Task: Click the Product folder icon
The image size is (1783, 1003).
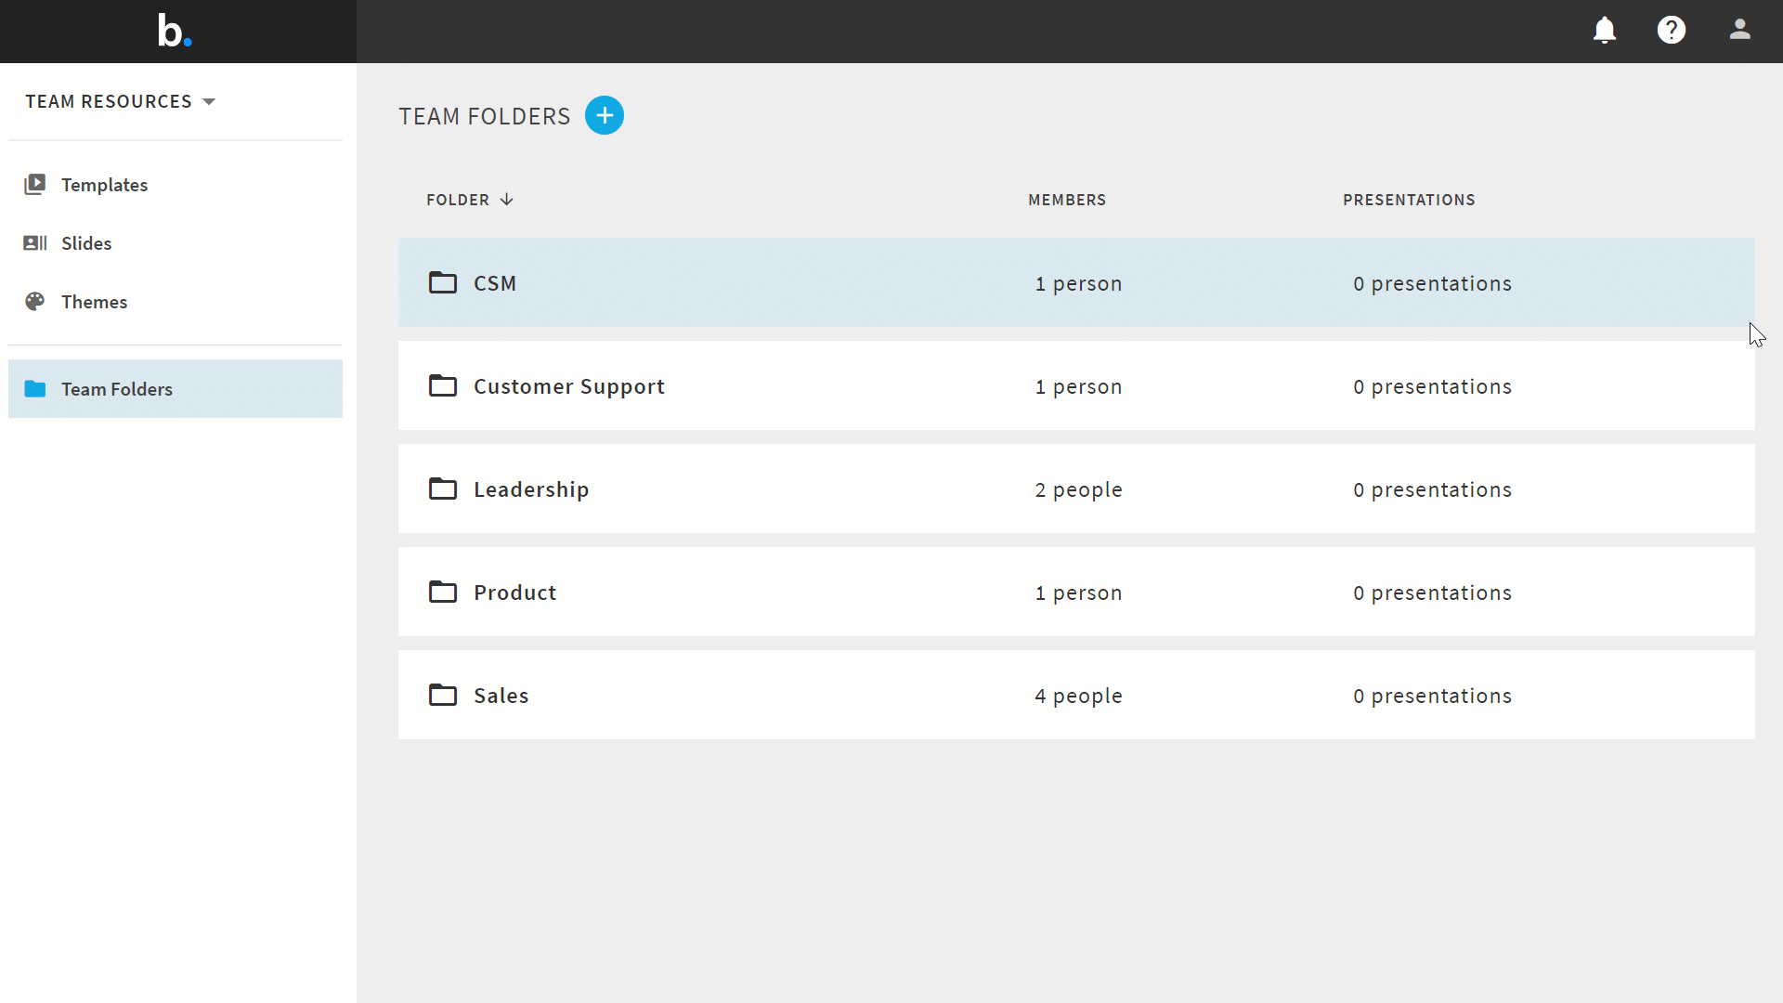Action: click(x=443, y=592)
